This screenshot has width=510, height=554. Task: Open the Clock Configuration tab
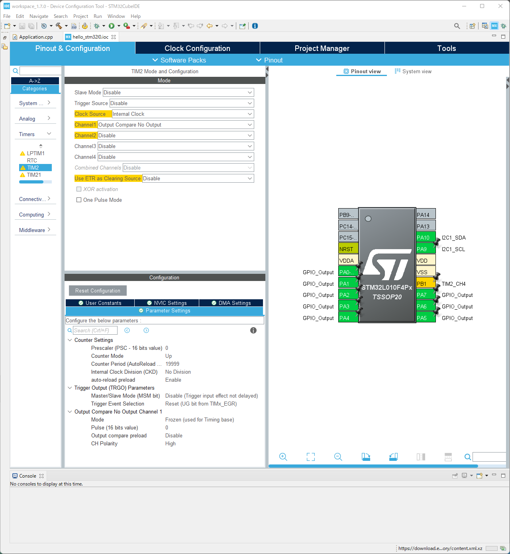point(197,48)
